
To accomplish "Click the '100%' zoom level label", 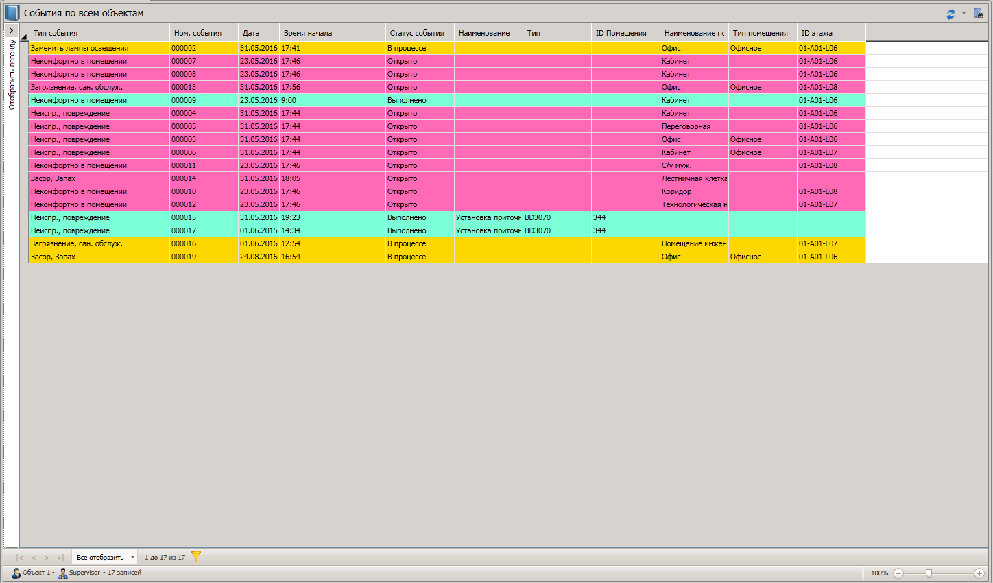I will [x=879, y=573].
